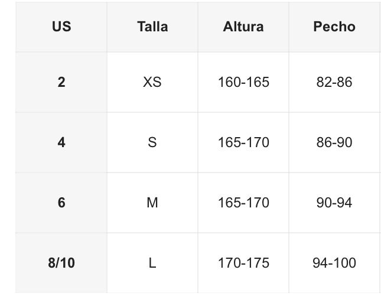The width and height of the screenshot is (381, 299).
Task: Click the 165-170 altura cell in S row
Action: (x=243, y=142)
